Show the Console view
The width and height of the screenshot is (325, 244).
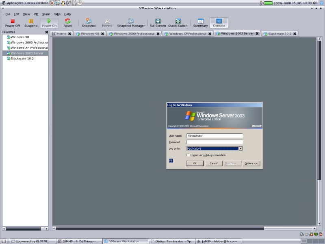tap(219, 23)
